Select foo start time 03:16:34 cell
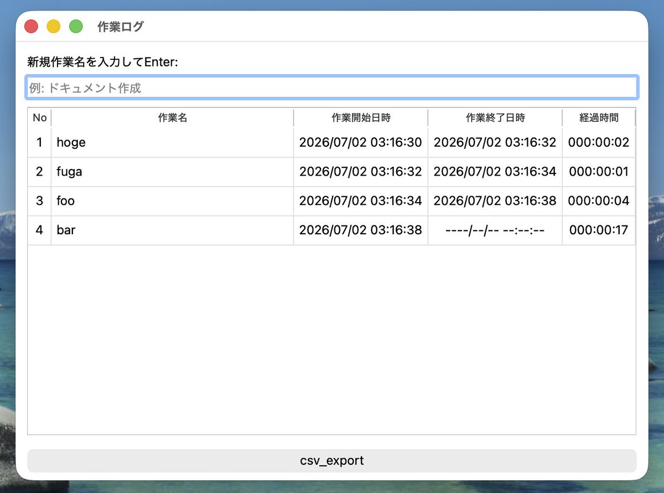Screen dimensions: 664x493 361,201
